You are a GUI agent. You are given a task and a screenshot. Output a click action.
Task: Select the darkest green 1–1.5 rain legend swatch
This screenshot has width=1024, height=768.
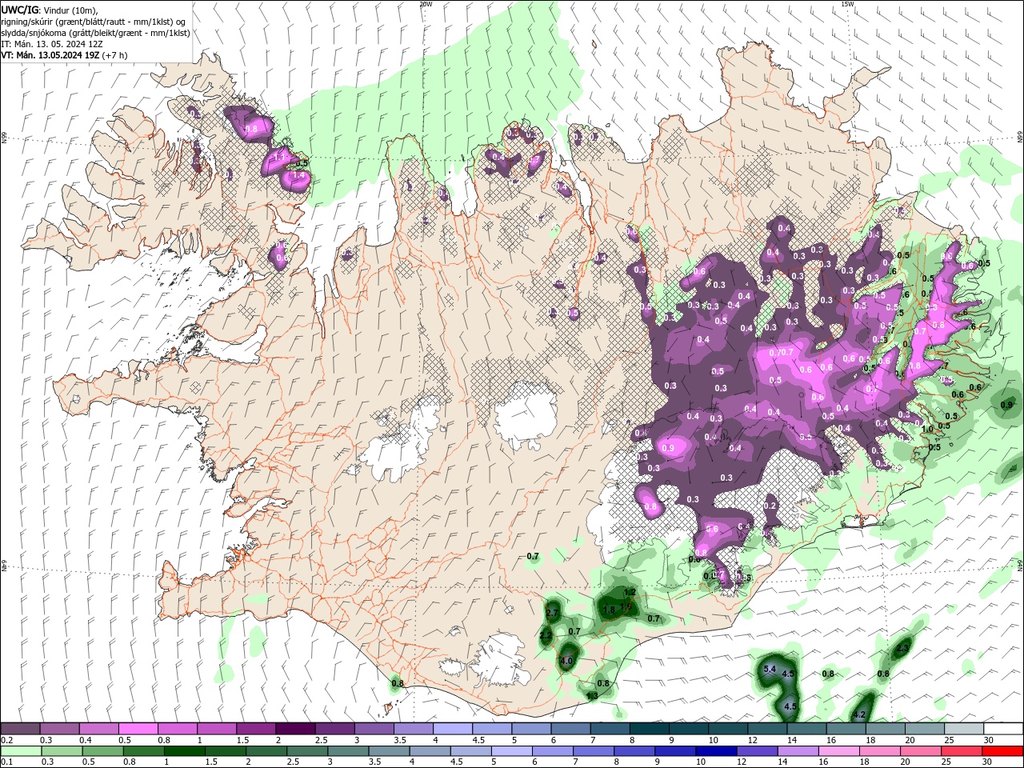pos(184,751)
